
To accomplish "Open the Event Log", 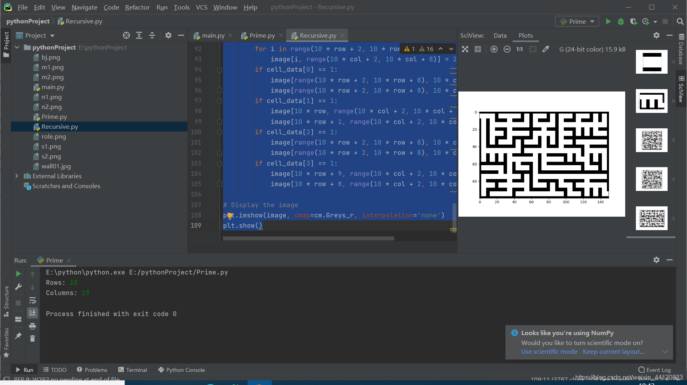I will point(655,370).
